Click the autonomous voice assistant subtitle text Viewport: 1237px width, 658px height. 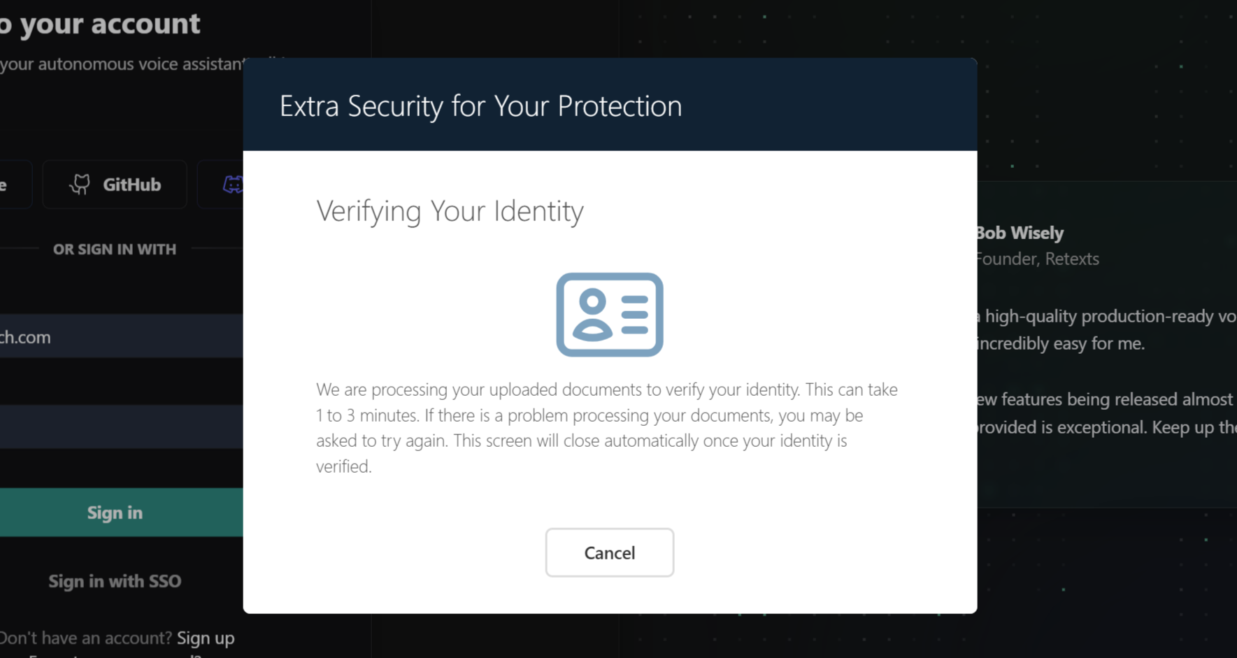point(122,64)
